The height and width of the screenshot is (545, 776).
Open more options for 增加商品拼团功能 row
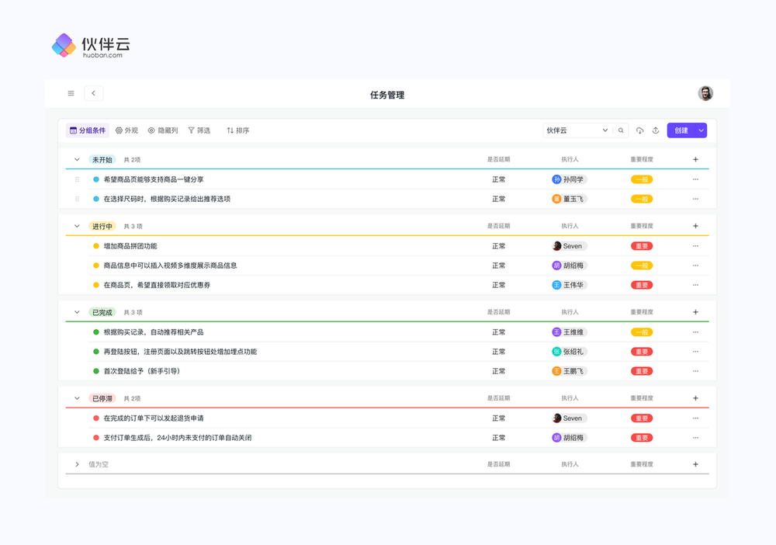click(x=695, y=246)
